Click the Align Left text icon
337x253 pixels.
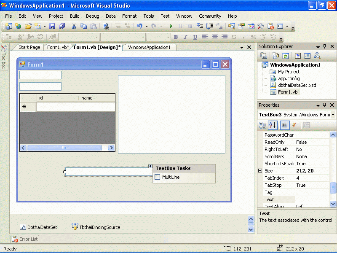205,37
